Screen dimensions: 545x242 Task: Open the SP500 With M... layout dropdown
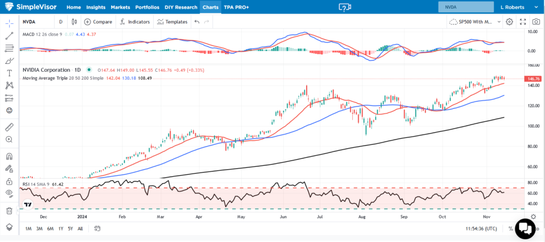[475, 22]
